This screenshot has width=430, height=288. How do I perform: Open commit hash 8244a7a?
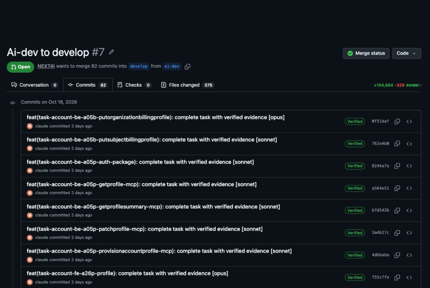(380, 166)
